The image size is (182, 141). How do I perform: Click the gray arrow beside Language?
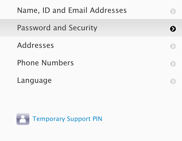coord(173,81)
